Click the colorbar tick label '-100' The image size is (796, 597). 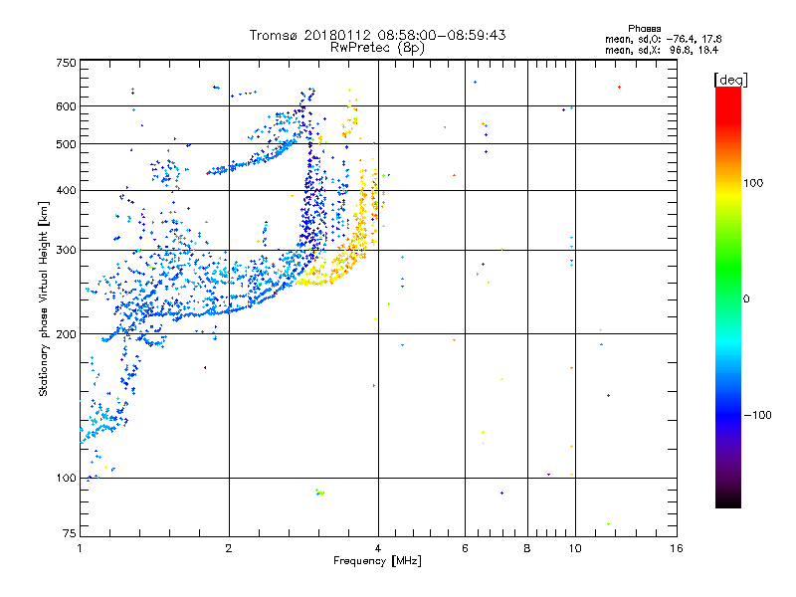[x=758, y=415]
